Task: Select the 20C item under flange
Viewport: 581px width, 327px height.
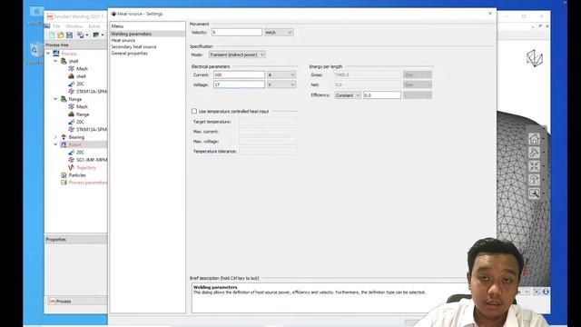Action: pos(80,122)
